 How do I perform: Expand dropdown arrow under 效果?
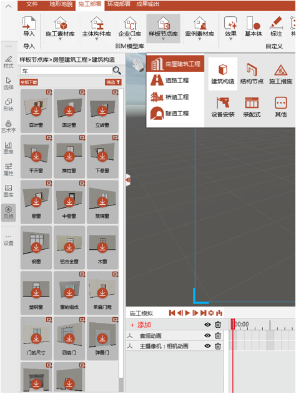pyautogui.click(x=230, y=39)
